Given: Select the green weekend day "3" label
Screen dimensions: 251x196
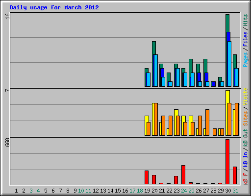Looking at the screenshot, I should pyautogui.click(x=31, y=191).
